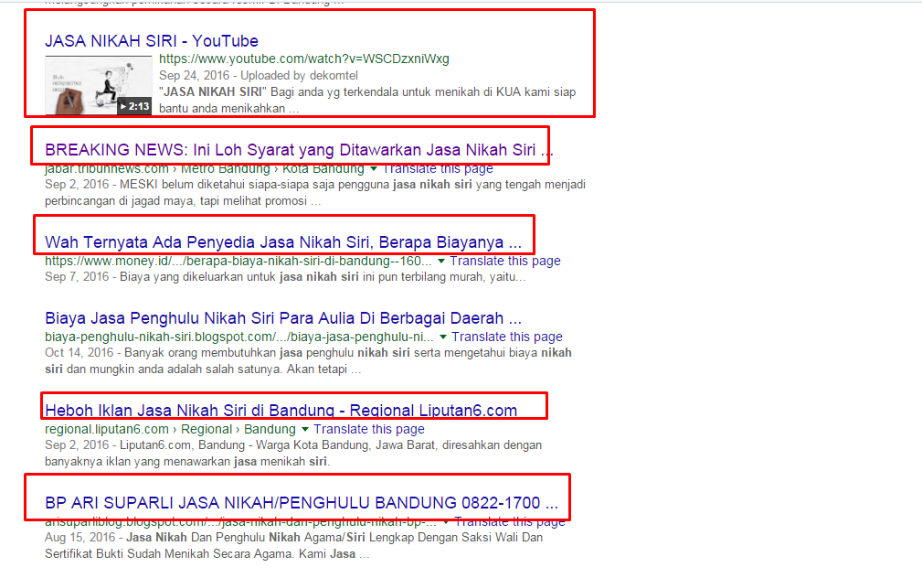922x578 pixels.
Task: Click Translate this page for the biaya-penghulu blogspot result
Action: (507, 337)
